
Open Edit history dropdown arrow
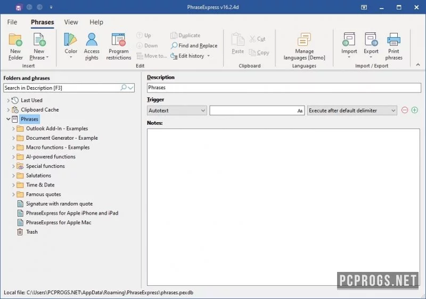point(209,56)
